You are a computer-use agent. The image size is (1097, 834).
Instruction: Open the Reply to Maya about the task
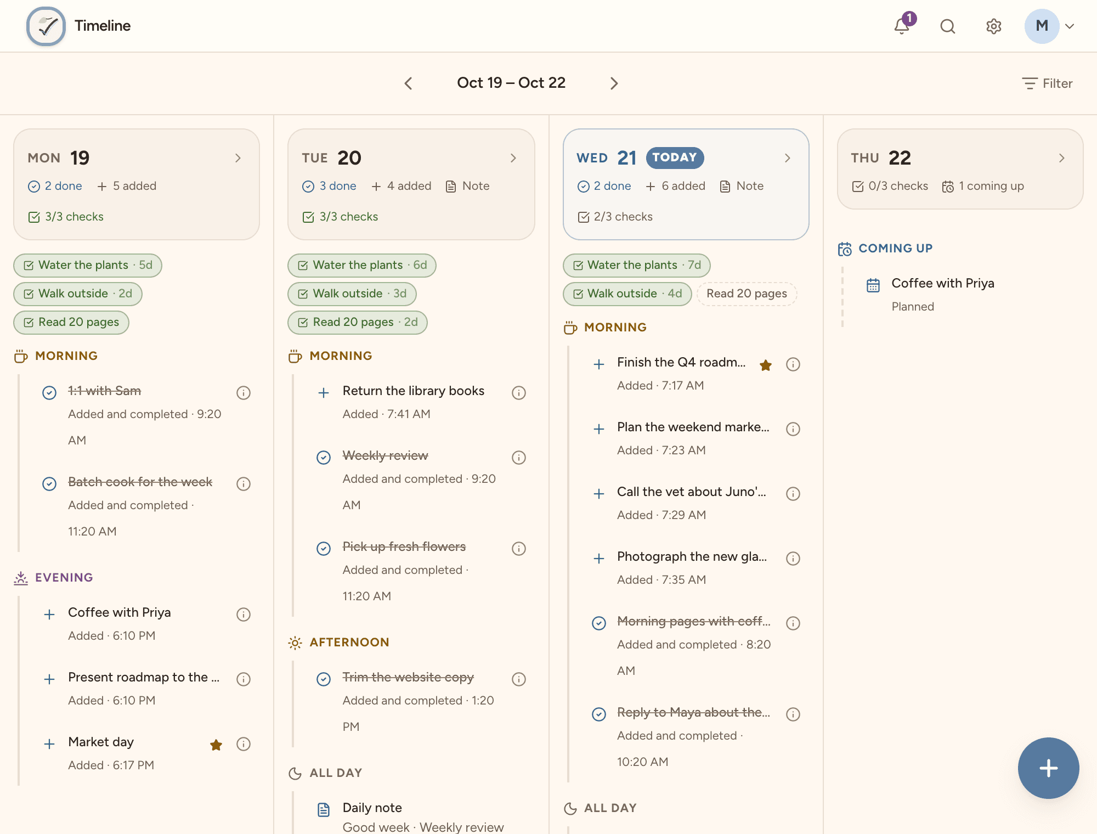click(x=694, y=712)
